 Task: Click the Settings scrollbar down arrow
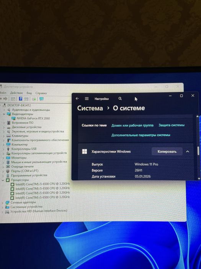tap(199, 179)
